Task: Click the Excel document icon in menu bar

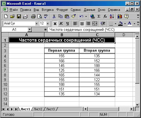Action: click(x=6, y=9)
